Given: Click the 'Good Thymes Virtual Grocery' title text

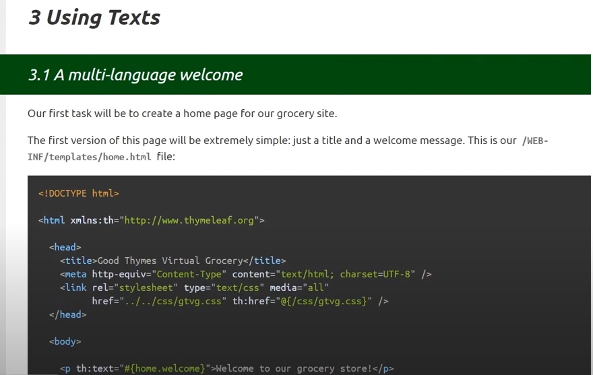Looking at the screenshot, I should (x=170, y=261).
